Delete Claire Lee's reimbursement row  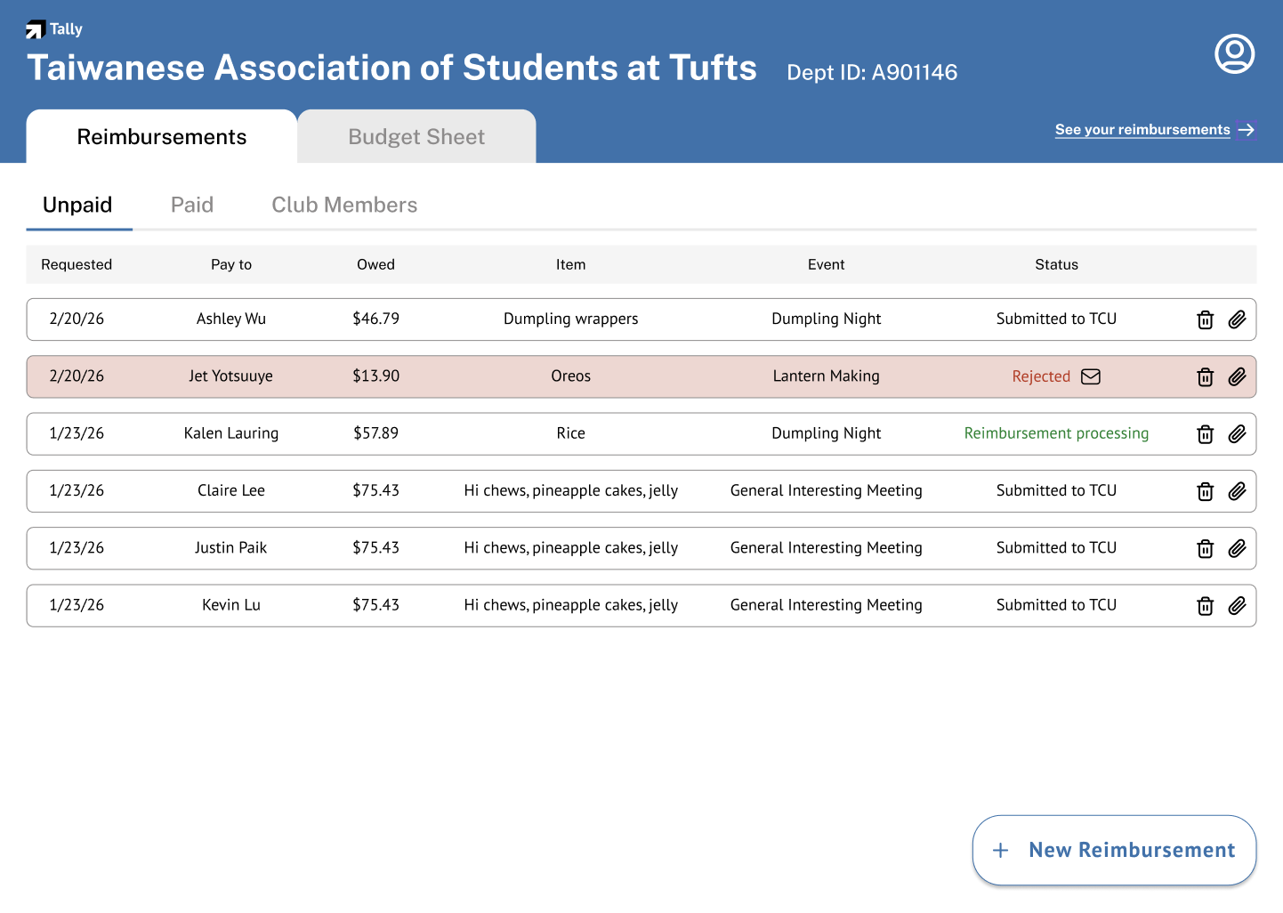1205,491
